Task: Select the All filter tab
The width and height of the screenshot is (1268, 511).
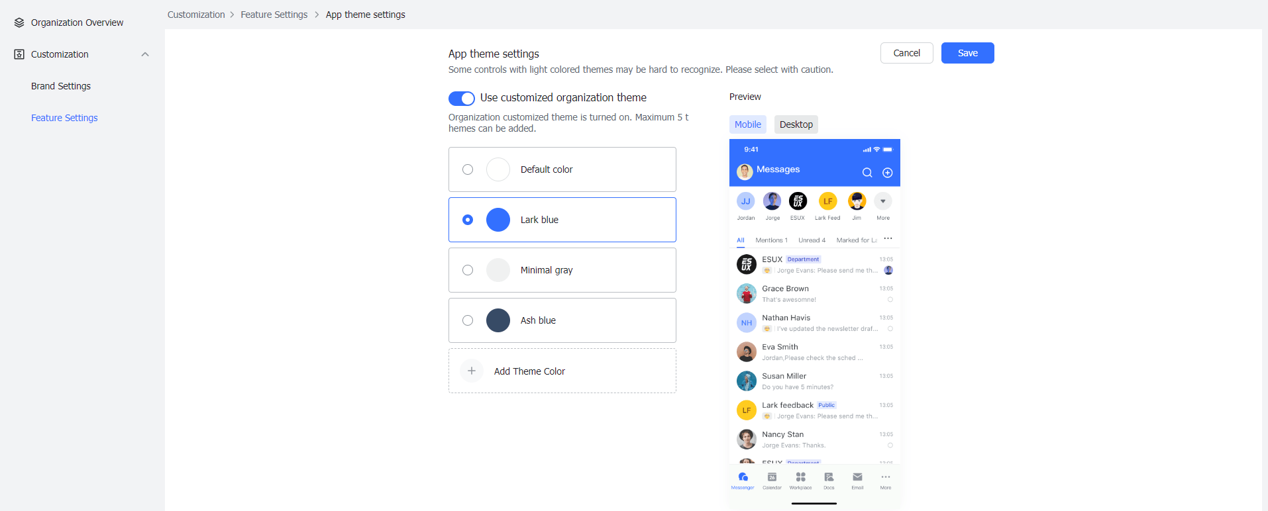Action: [741, 240]
